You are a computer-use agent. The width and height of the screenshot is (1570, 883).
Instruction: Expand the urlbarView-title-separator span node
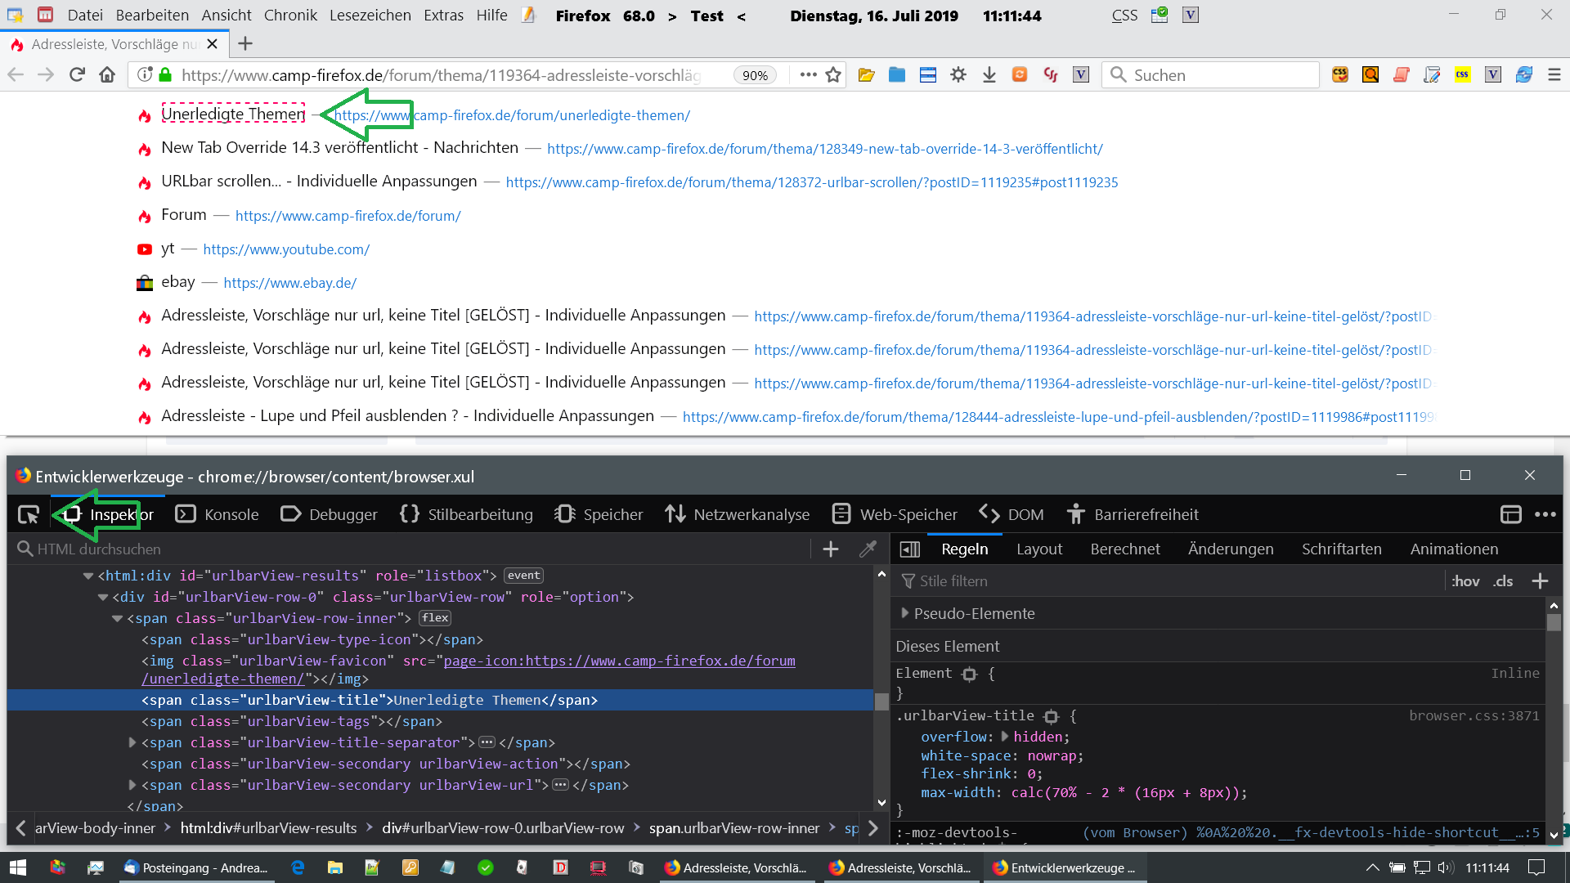[132, 742]
